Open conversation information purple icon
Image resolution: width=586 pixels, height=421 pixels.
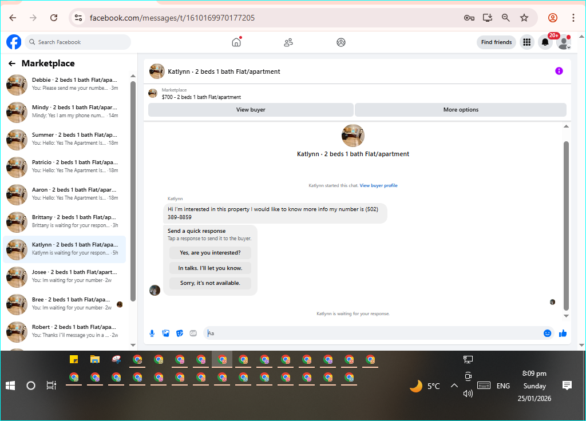tap(559, 71)
